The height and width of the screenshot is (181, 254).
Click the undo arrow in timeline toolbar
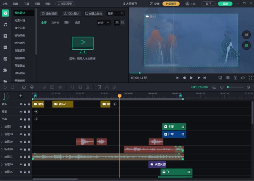tap(5, 87)
